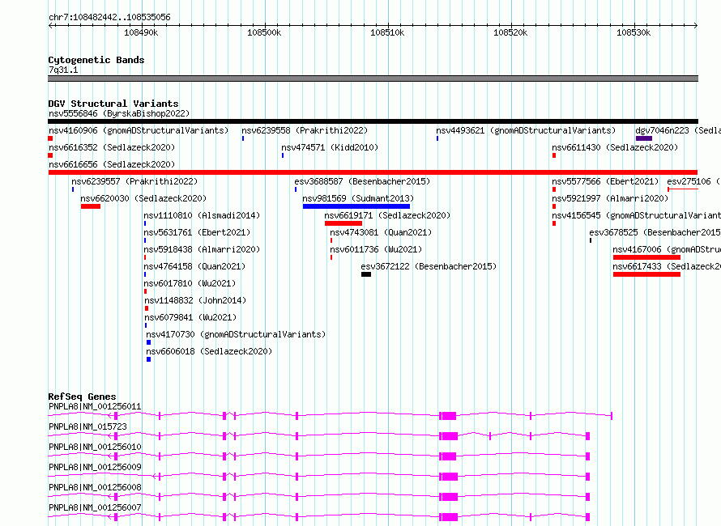
Task: Click the esv3672122 black variant bar
Action: pyautogui.click(x=366, y=274)
